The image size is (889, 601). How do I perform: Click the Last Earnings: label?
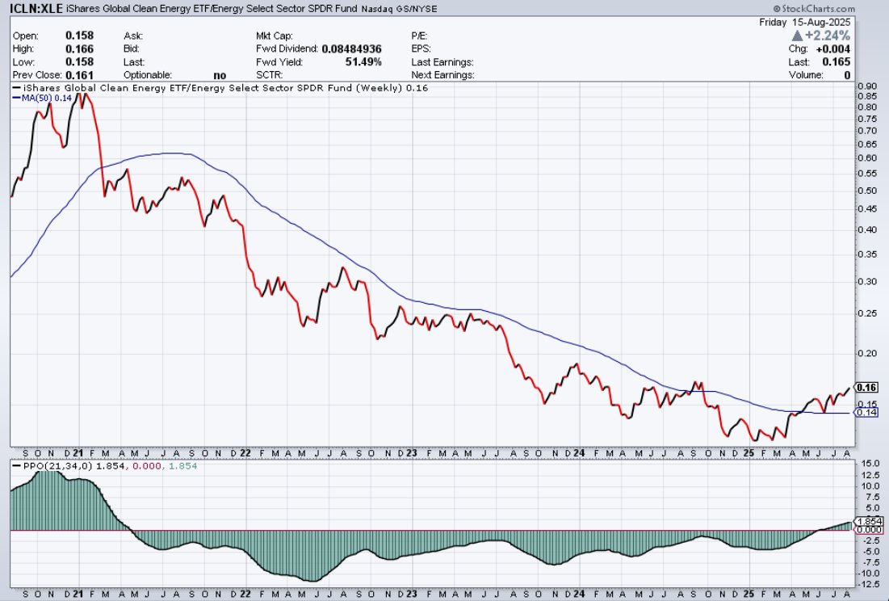442,62
